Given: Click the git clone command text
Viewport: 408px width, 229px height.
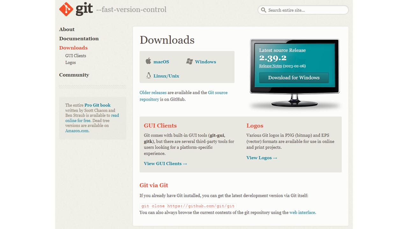Looking at the screenshot, I should coord(188,206).
